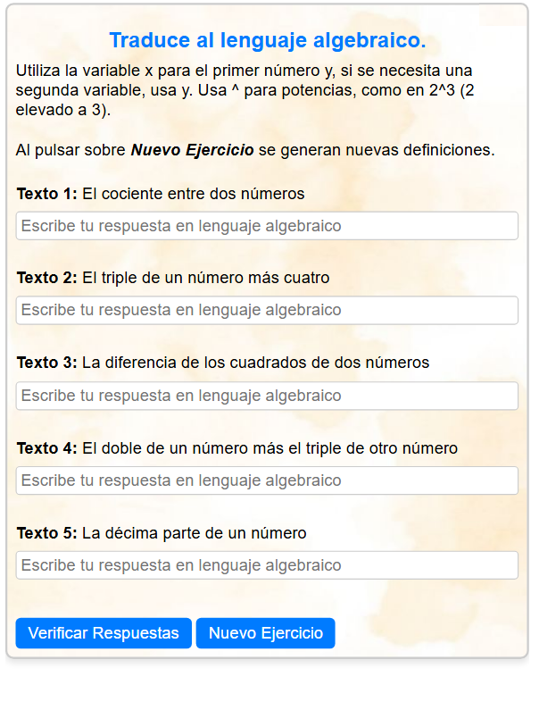Select the answer box under Texto 2
Screen dimensions: 539x710
(x=267, y=310)
